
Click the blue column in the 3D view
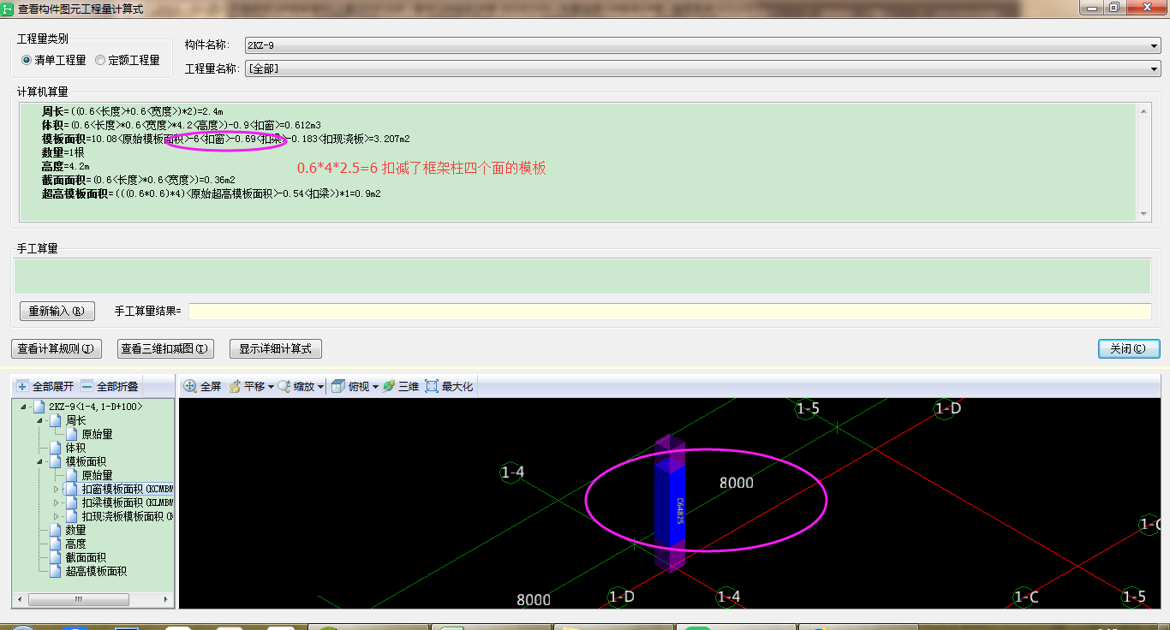pos(670,505)
